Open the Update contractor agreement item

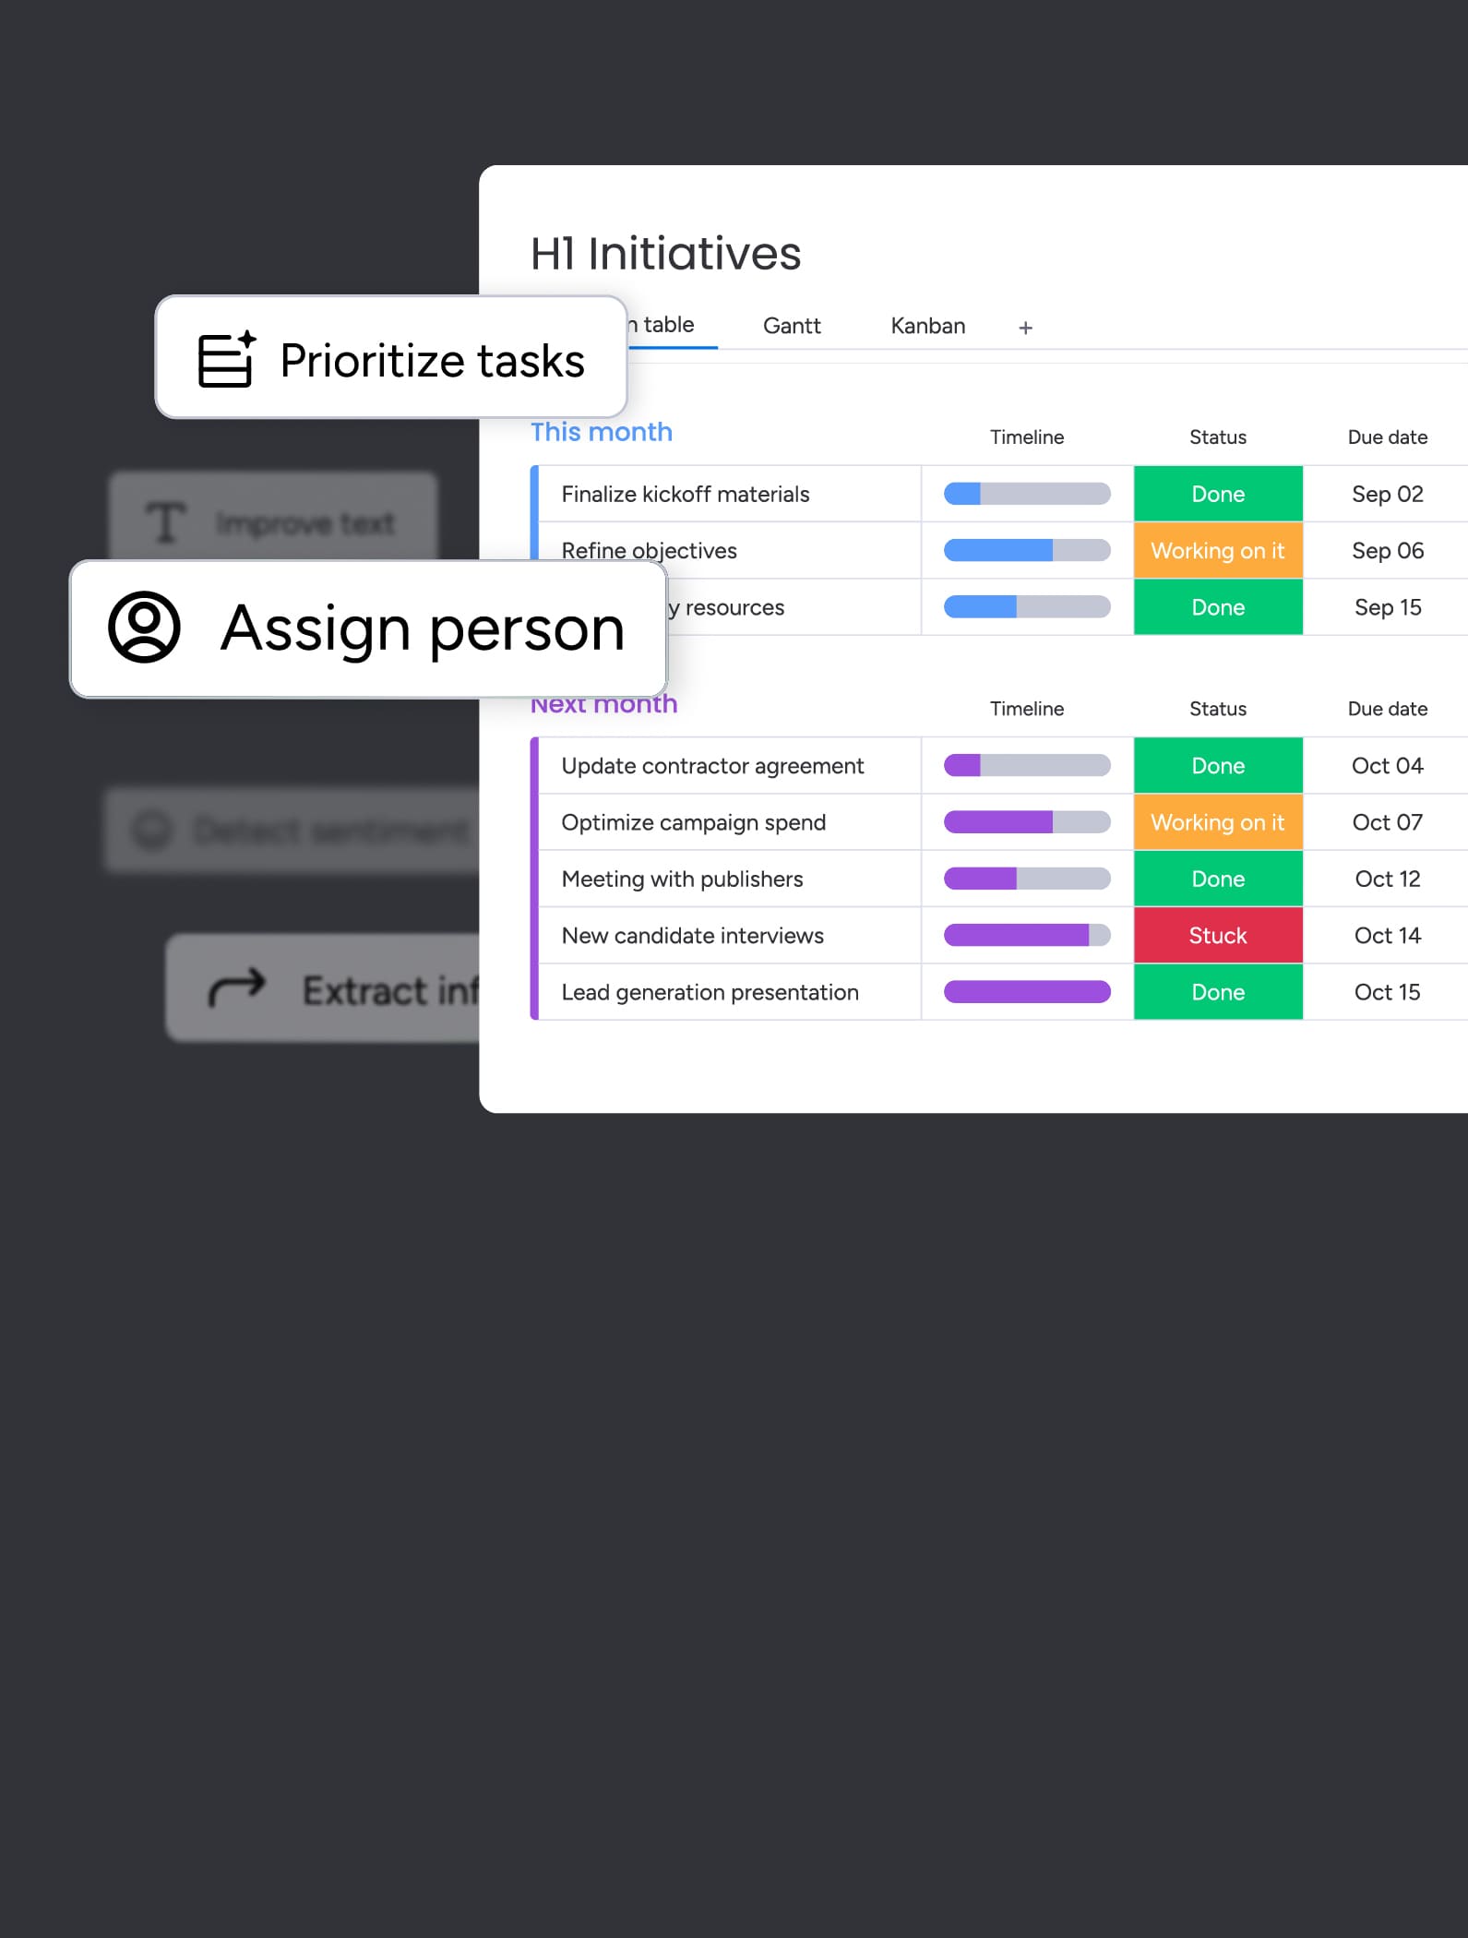712,766
